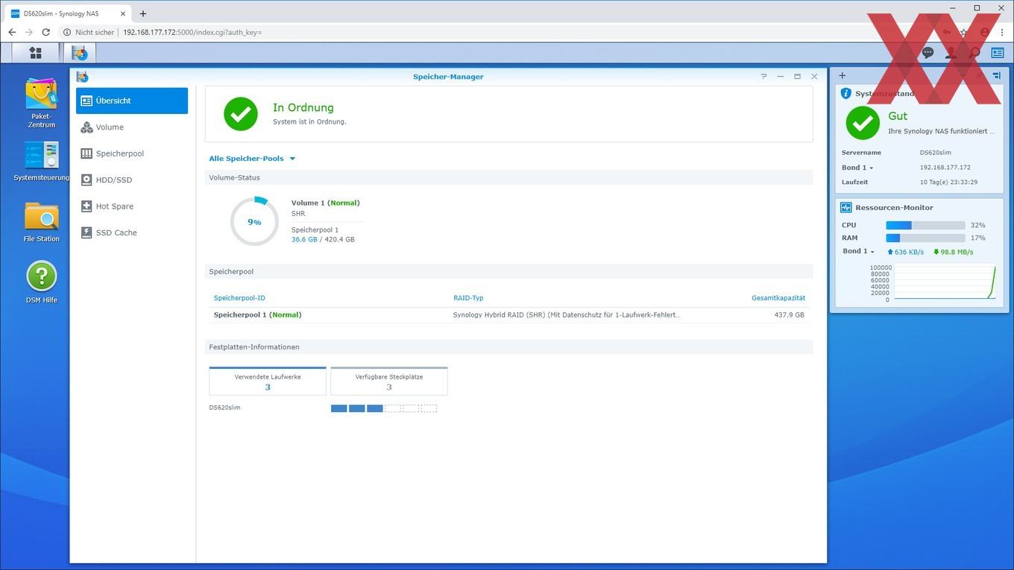The width and height of the screenshot is (1014, 570).
Task: Click Ressourcen-Monitor widget icon
Action: click(845, 207)
